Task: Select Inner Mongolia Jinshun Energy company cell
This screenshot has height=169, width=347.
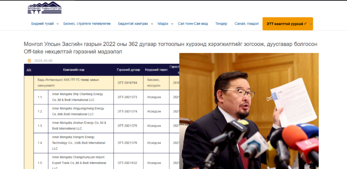Action: click(x=79, y=126)
